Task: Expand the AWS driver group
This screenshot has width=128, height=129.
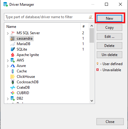Action: click(8, 61)
